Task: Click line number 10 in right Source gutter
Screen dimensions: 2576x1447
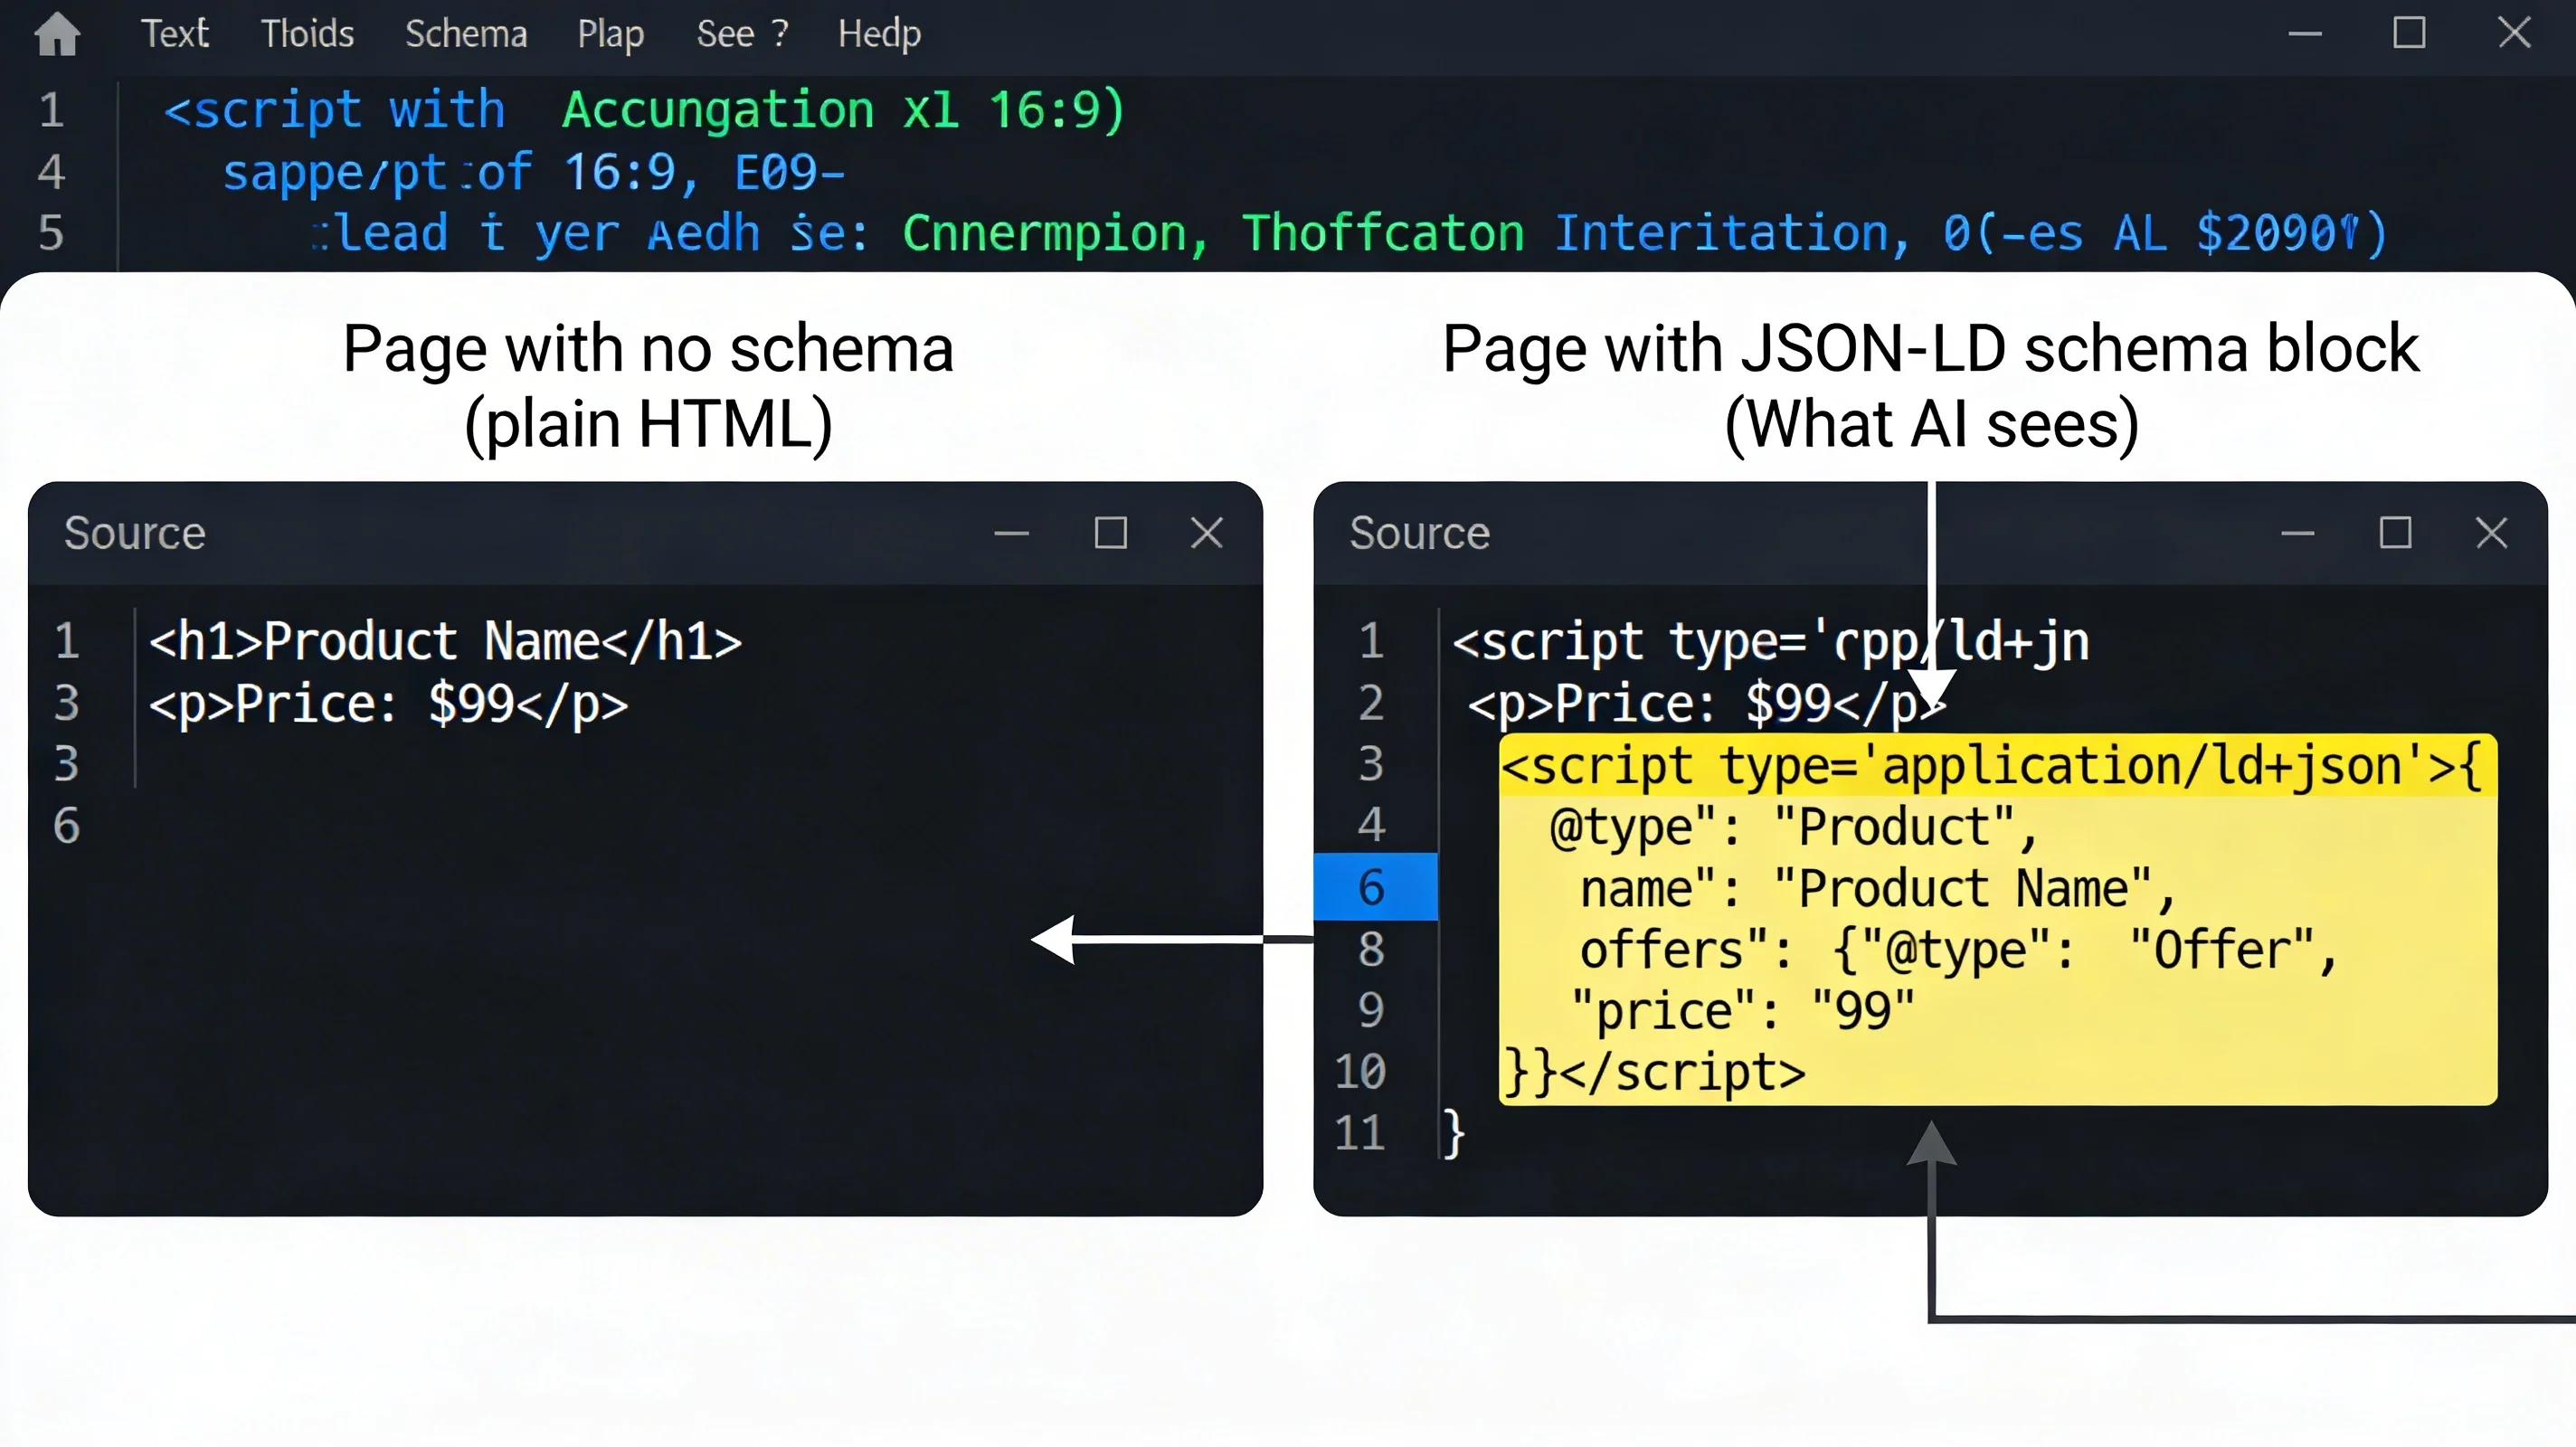Action: [x=1360, y=1072]
